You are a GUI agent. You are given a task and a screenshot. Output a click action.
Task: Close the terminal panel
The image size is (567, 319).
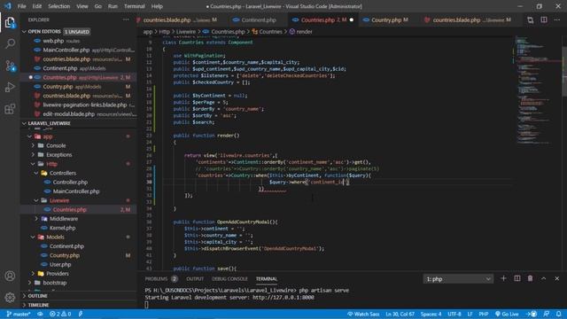click(557, 278)
